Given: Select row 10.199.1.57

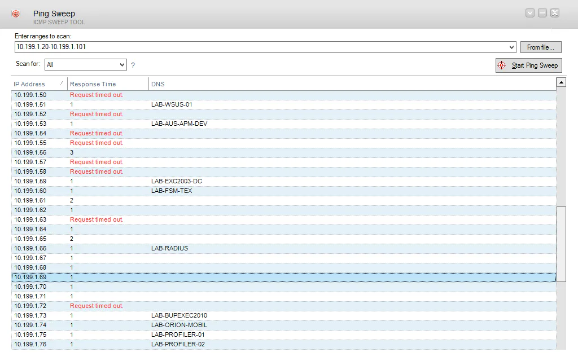Looking at the screenshot, I should tap(283, 162).
